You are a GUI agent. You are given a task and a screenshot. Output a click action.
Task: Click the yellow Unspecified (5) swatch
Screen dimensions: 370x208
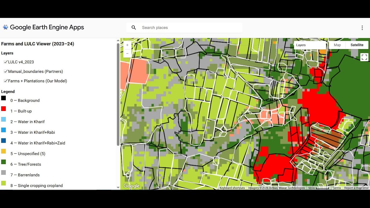(x=3, y=151)
